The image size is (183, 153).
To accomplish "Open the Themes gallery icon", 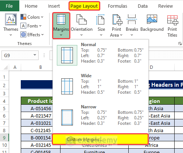I will pos(11,19).
